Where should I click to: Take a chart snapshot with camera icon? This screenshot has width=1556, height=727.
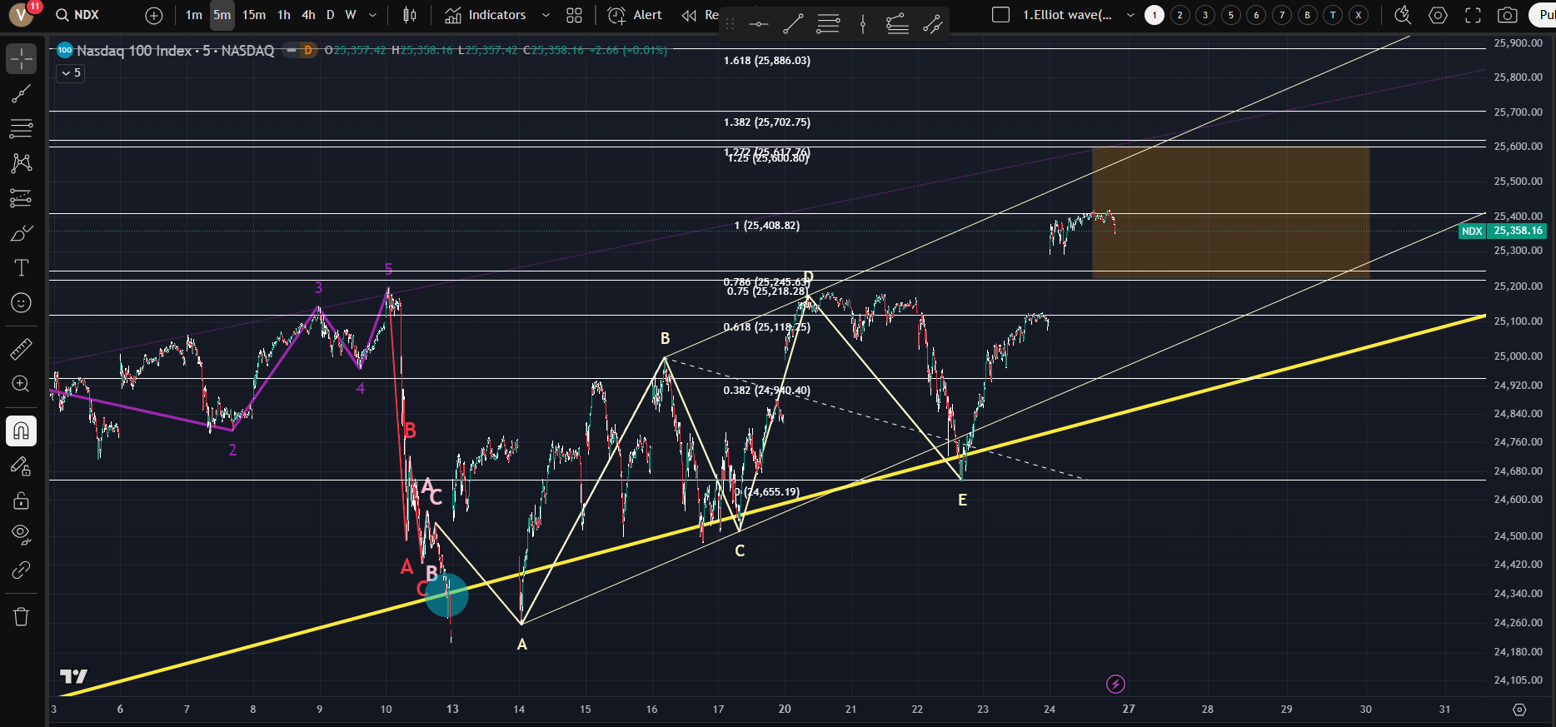(x=1507, y=15)
